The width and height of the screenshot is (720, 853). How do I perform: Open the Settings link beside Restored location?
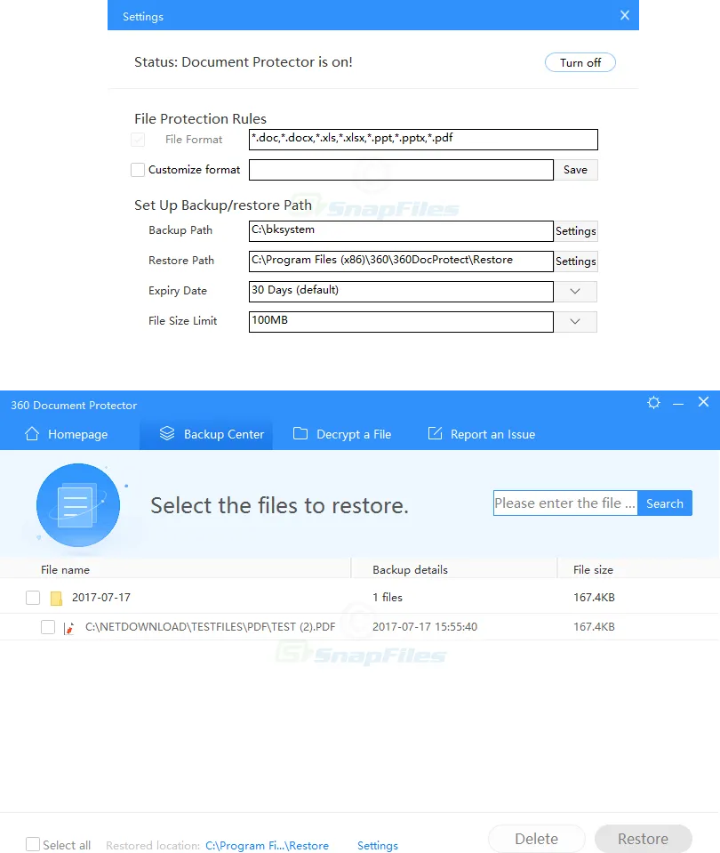(x=378, y=845)
